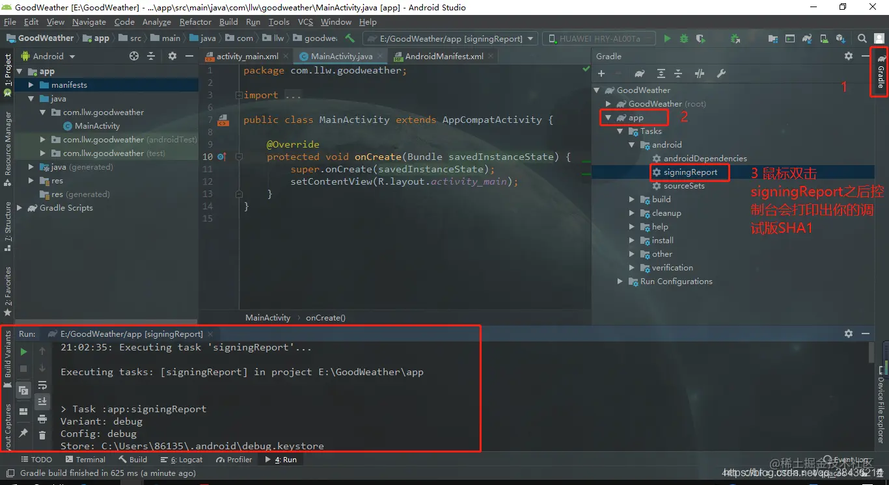This screenshot has height=485, width=889.
Task: Open the Android view dropdown in Project panel
Action: click(48, 56)
